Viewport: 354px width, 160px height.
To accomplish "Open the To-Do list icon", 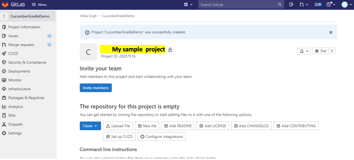I will [x=318, y=5].
